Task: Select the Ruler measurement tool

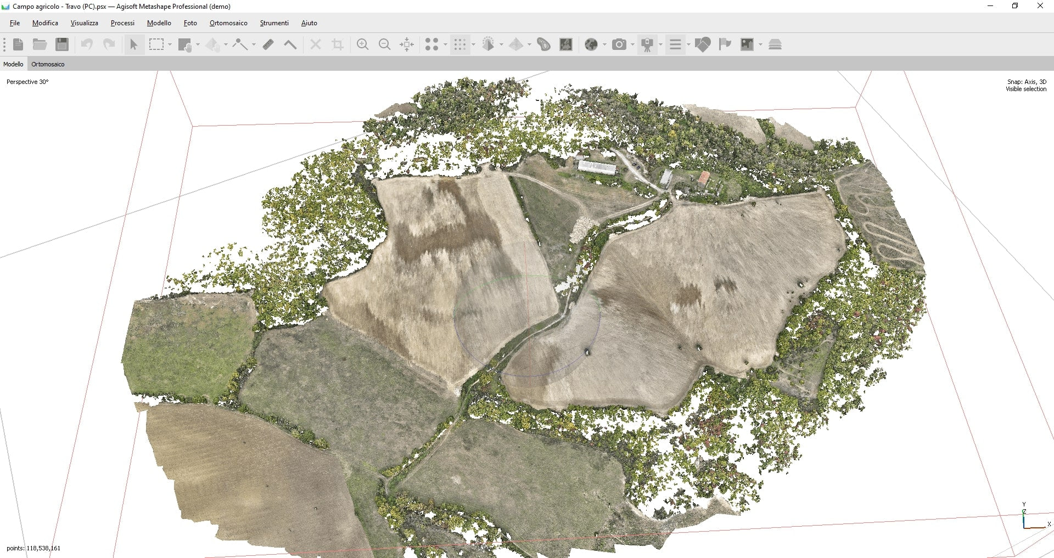Action: [268, 44]
